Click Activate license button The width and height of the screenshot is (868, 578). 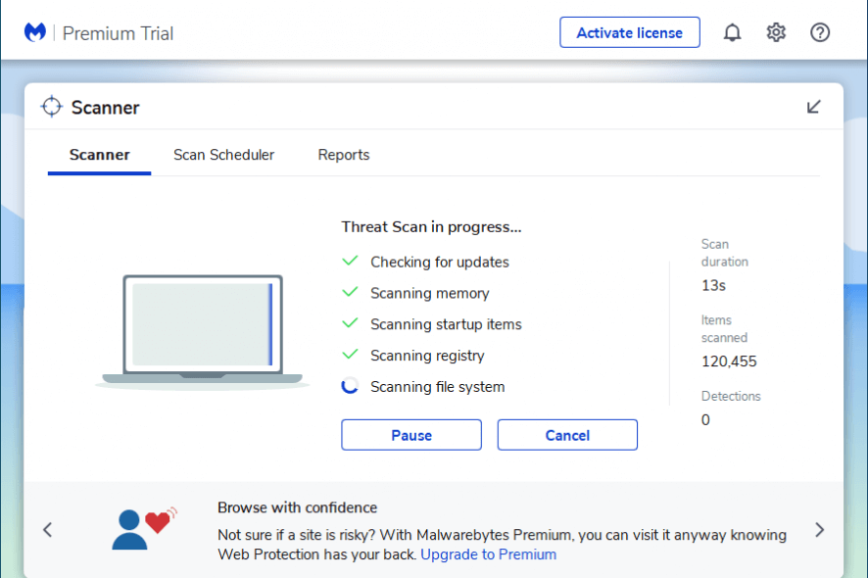coord(629,32)
